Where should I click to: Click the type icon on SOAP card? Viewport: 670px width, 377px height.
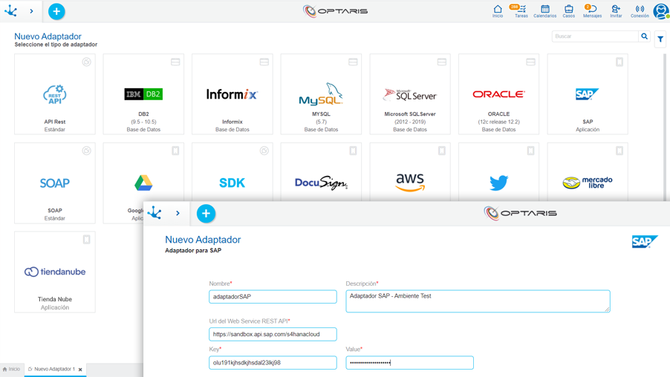[87, 151]
